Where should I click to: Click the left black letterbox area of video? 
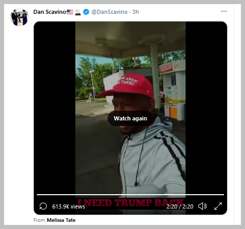click(55, 108)
